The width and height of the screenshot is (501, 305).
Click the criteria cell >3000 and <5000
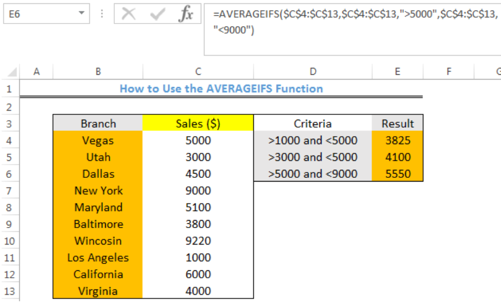(313, 157)
